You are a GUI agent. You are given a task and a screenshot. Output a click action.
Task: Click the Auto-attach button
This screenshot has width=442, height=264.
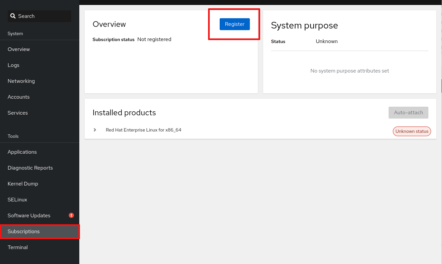click(408, 113)
